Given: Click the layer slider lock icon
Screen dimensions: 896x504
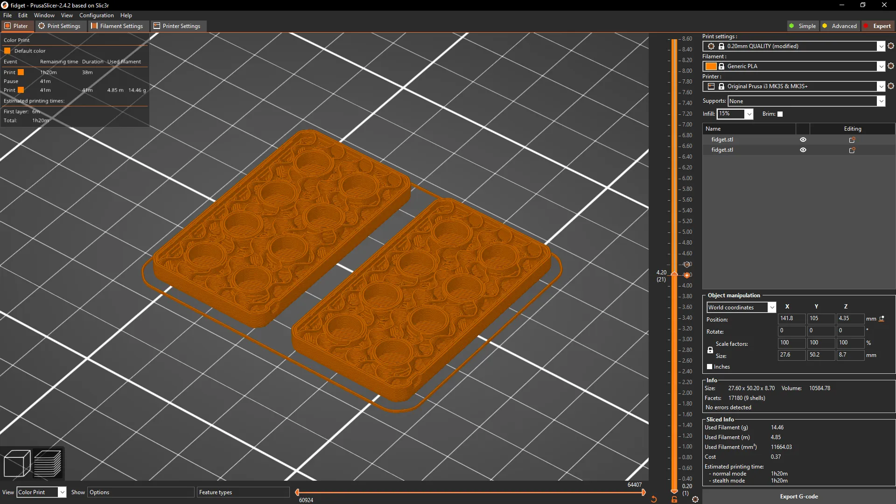Looking at the screenshot, I should 674,499.
